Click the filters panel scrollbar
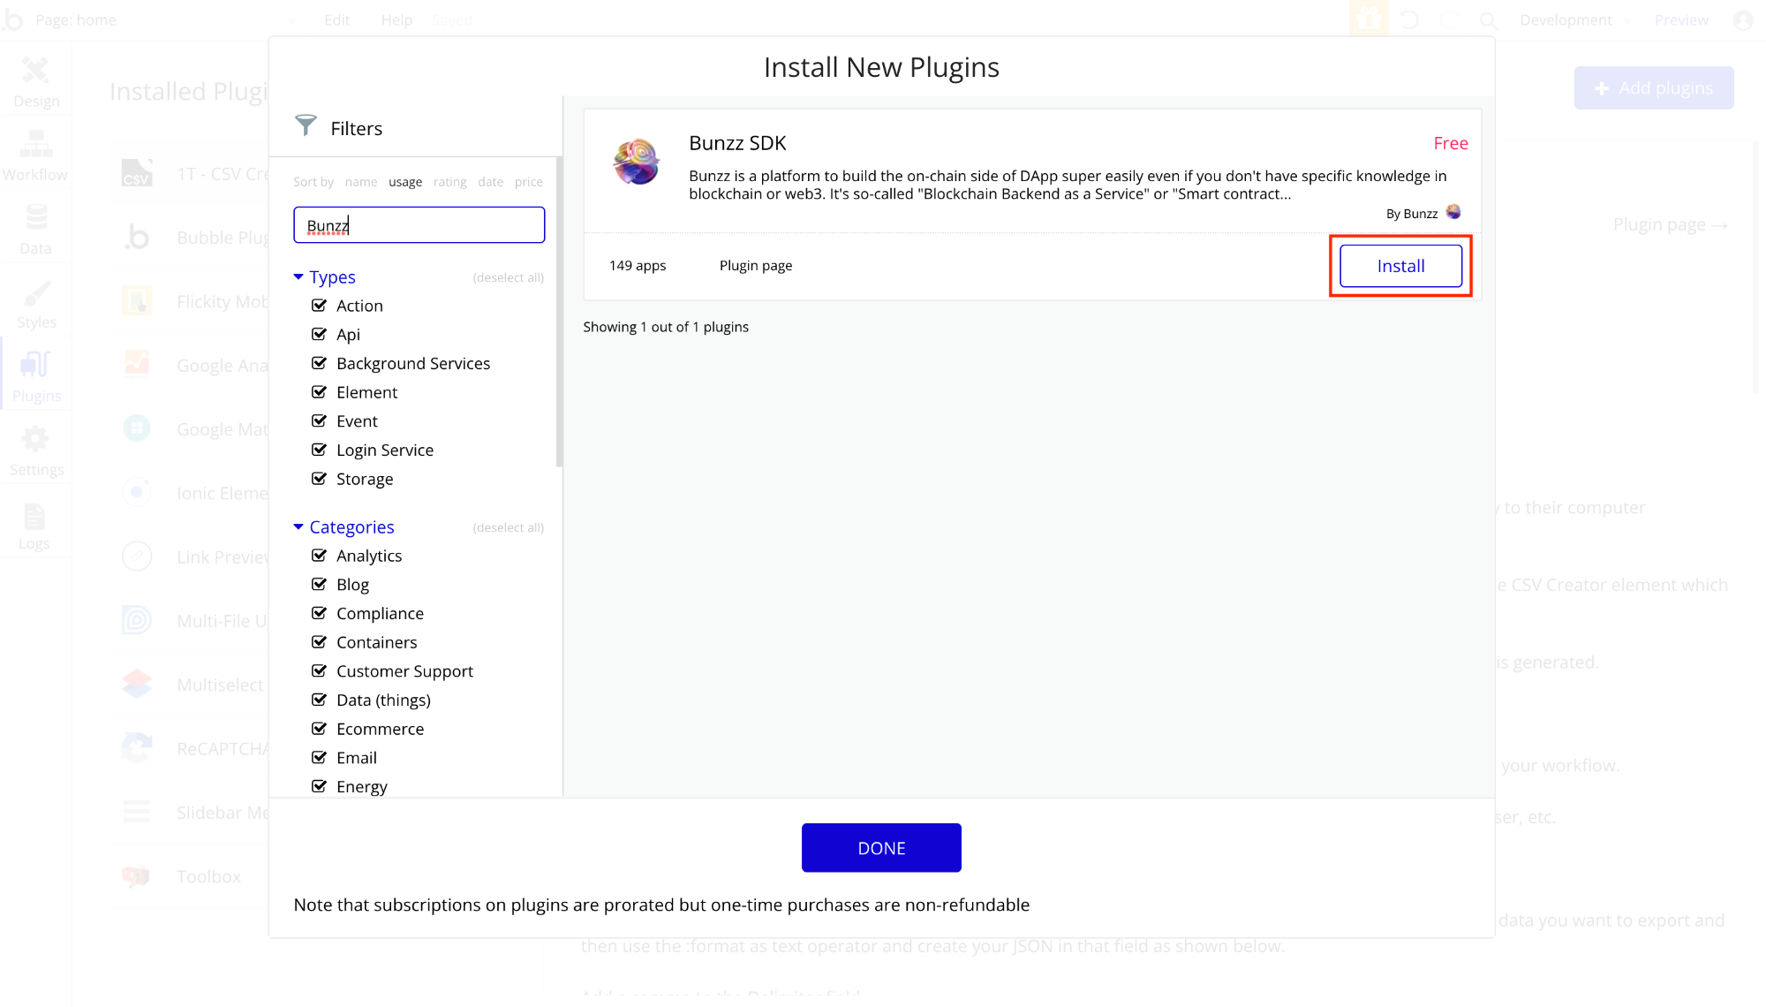 click(x=559, y=312)
